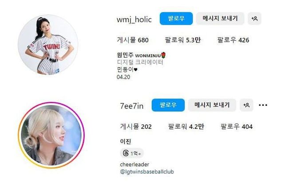Screen dimensions: 284x182
Task: View wmj_holic's 팔로우 426 following list
Action: (233, 40)
